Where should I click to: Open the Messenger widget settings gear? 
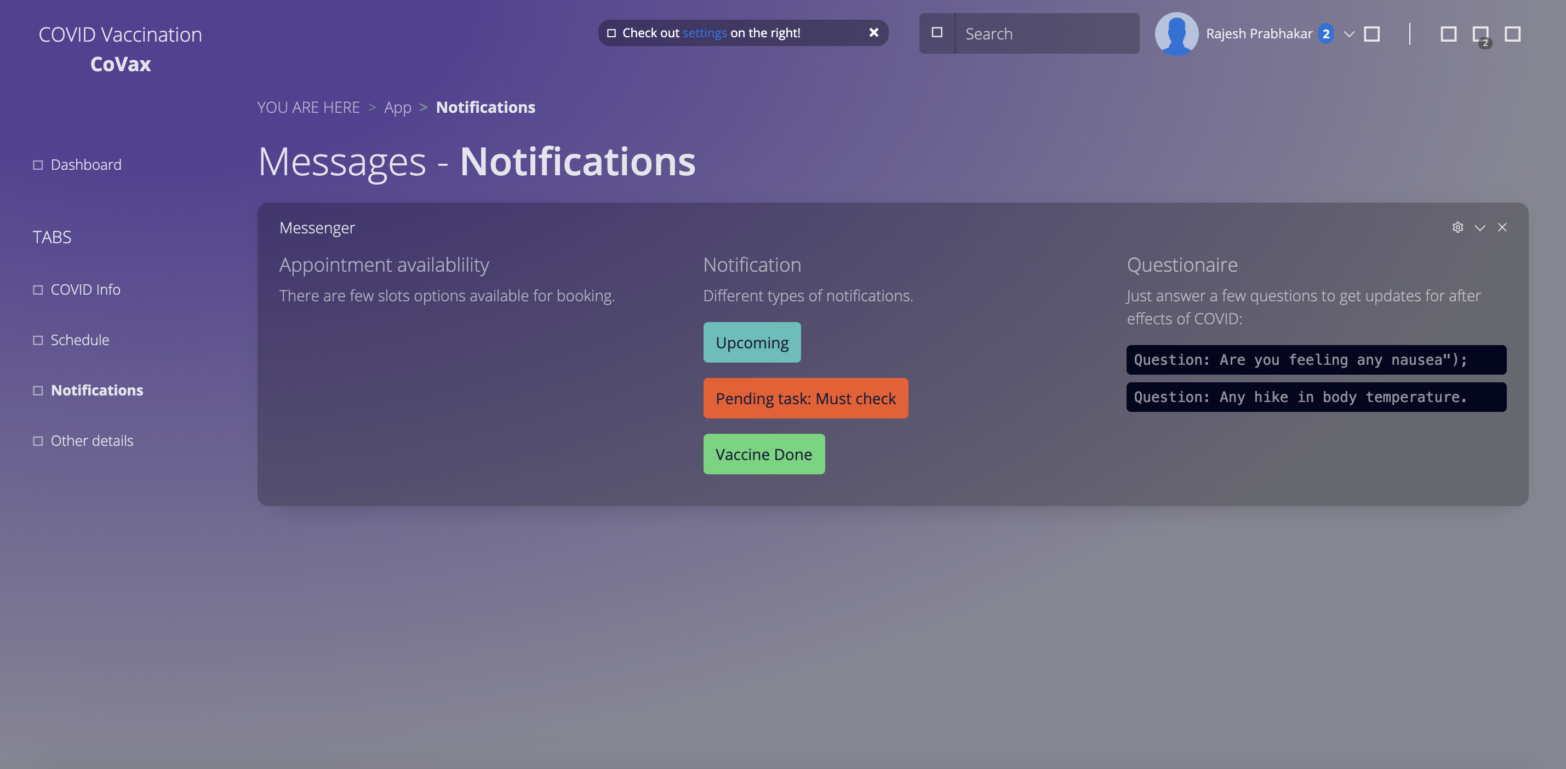pyautogui.click(x=1457, y=227)
